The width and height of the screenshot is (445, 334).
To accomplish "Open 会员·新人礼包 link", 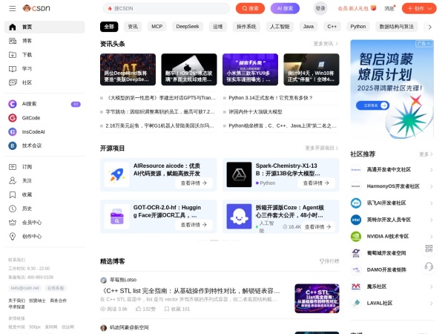I will 357,8.
